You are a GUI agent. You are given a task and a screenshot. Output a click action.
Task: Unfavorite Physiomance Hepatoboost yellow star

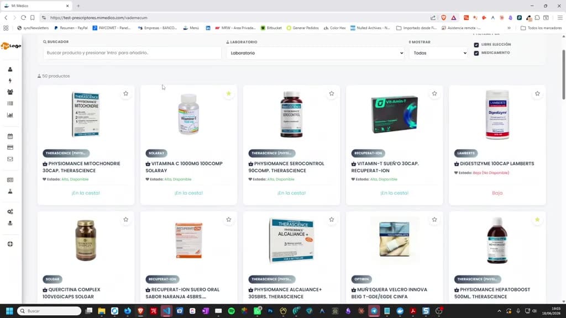tap(537, 219)
